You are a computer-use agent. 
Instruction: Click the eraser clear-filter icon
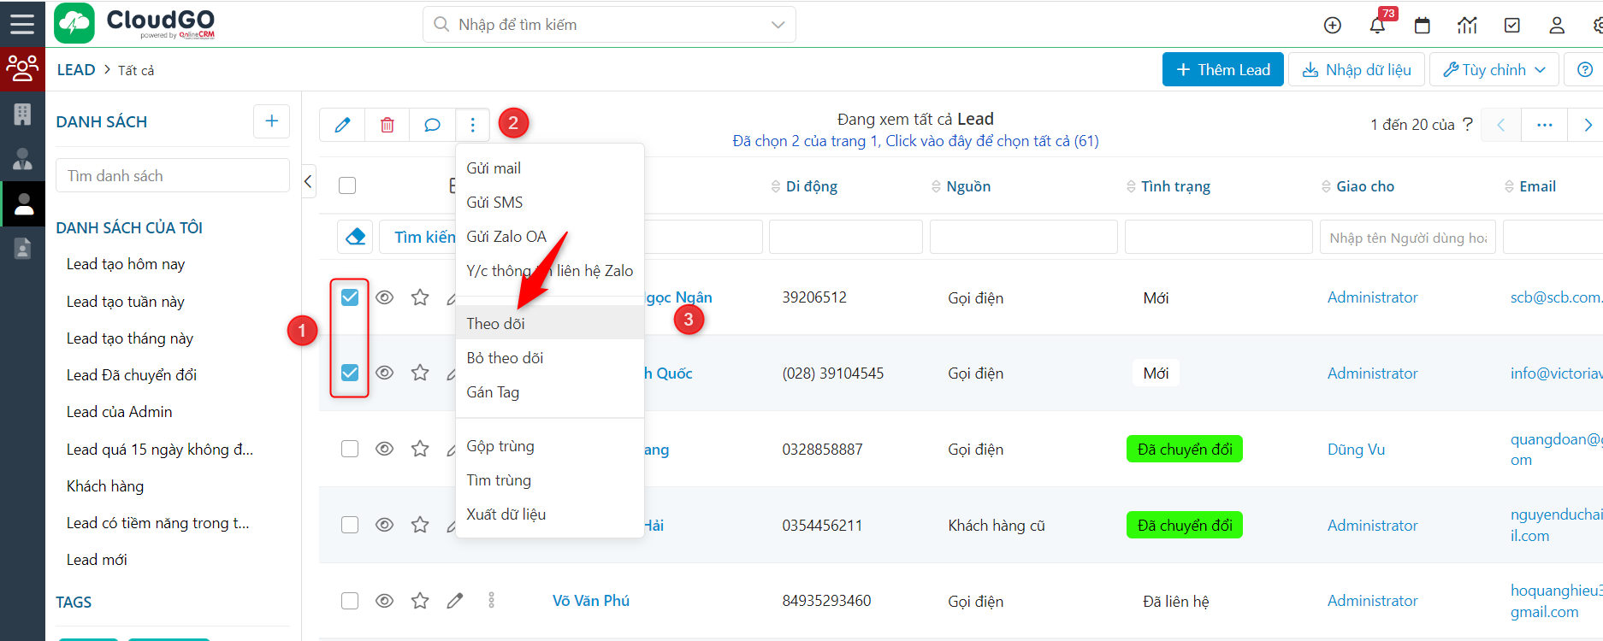(355, 237)
